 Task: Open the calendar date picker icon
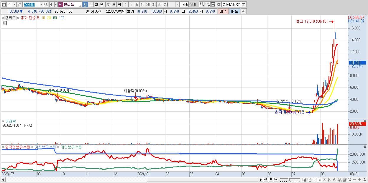[244, 4]
